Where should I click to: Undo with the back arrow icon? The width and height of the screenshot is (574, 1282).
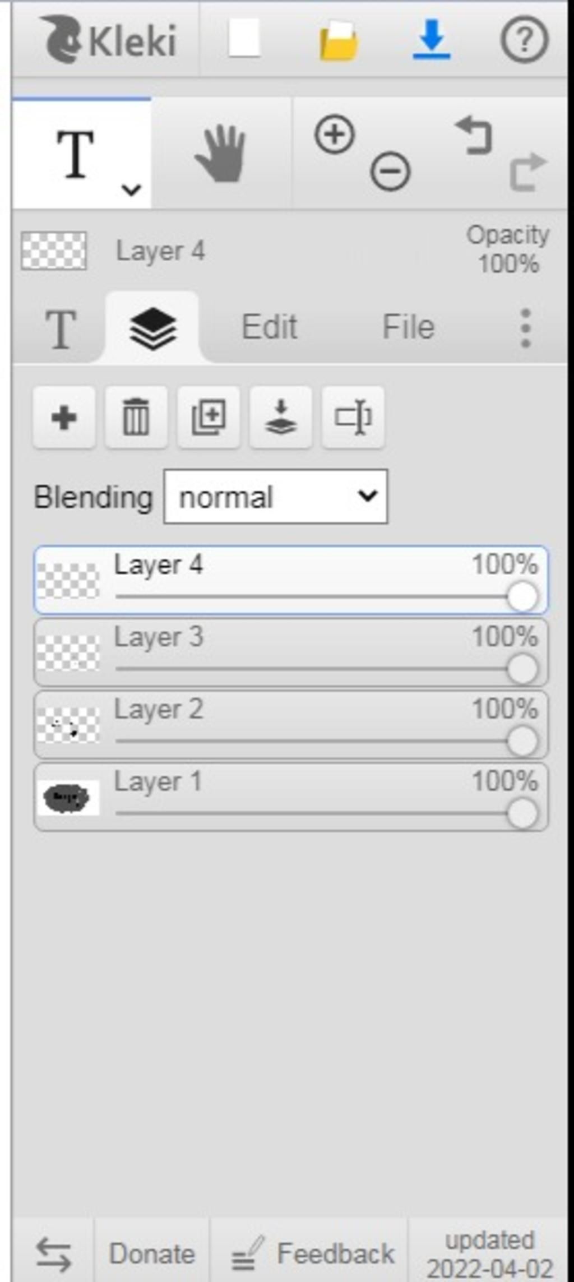(x=474, y=135)
